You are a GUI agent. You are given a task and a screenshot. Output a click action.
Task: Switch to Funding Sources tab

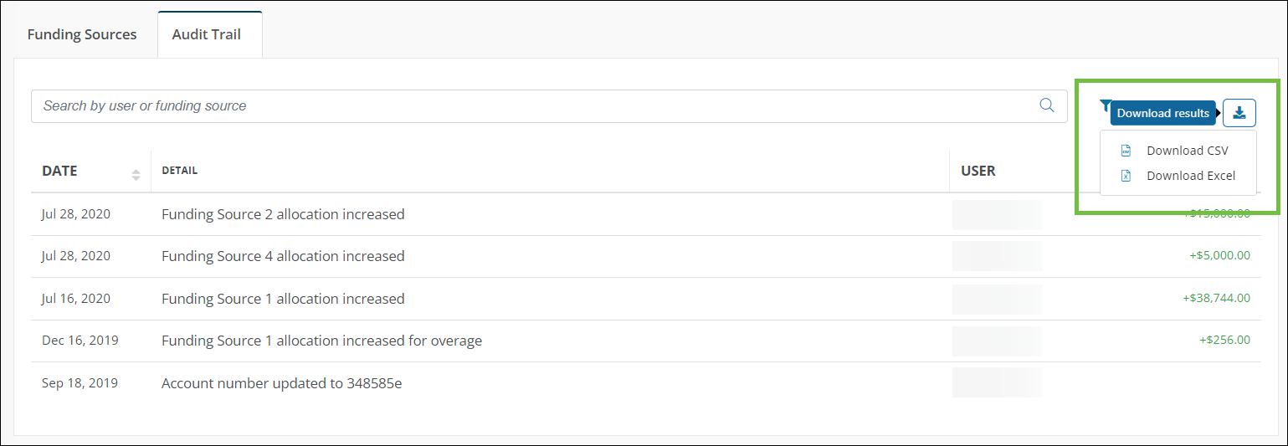[82, 34]
